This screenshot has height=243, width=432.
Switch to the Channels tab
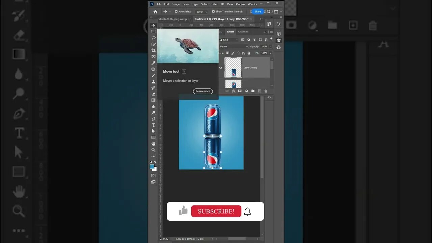coord(243,32)
